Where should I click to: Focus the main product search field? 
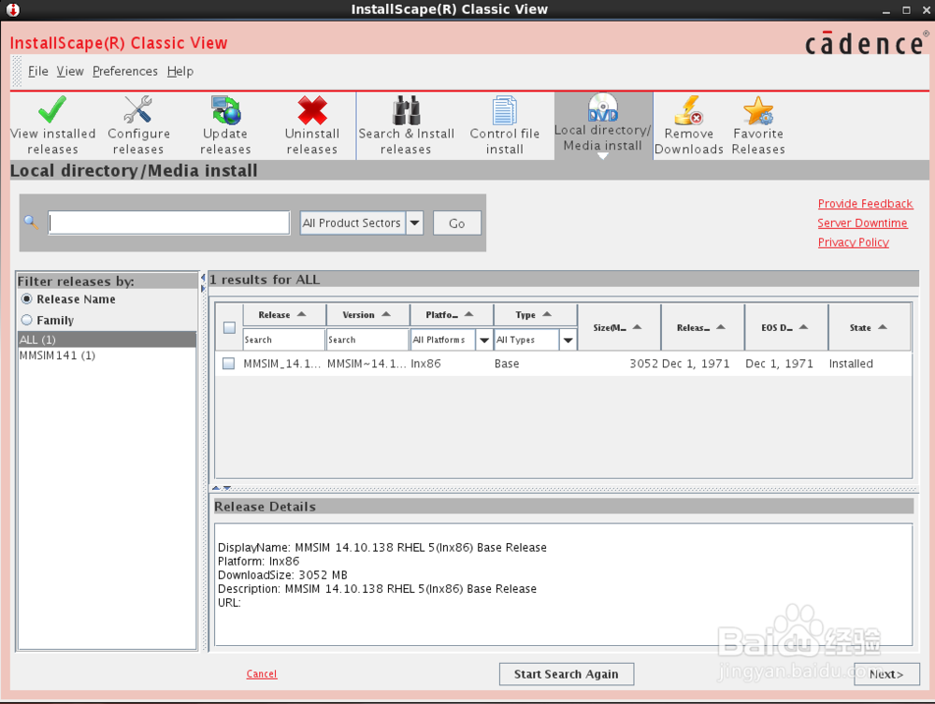tap(168, 223)
